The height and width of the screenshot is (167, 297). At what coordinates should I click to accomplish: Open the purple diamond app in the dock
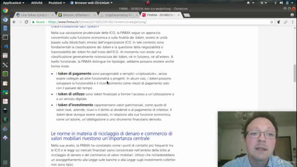click(5, 138)
